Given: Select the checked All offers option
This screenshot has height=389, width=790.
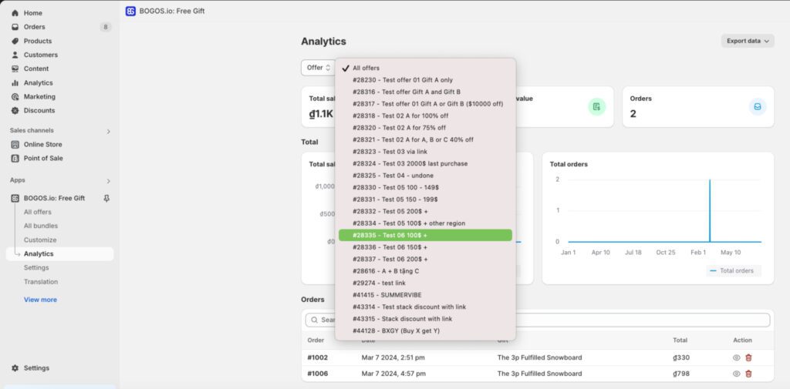Looking at the screenshot, I should [366, 68].
